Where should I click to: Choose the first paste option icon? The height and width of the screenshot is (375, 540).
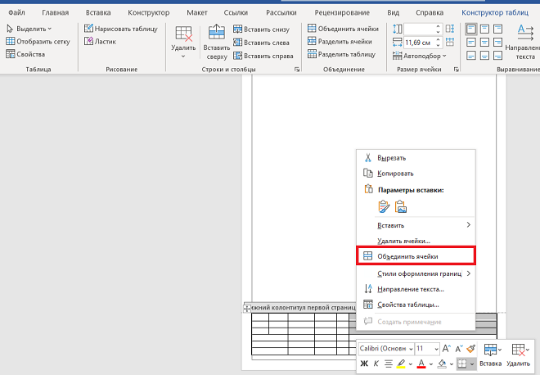[x=384, y=207]
